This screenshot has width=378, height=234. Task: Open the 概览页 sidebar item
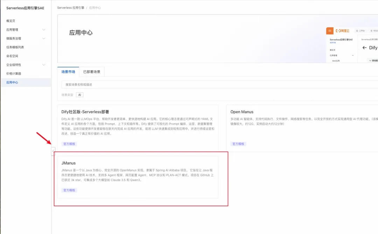tap(10, 21)
